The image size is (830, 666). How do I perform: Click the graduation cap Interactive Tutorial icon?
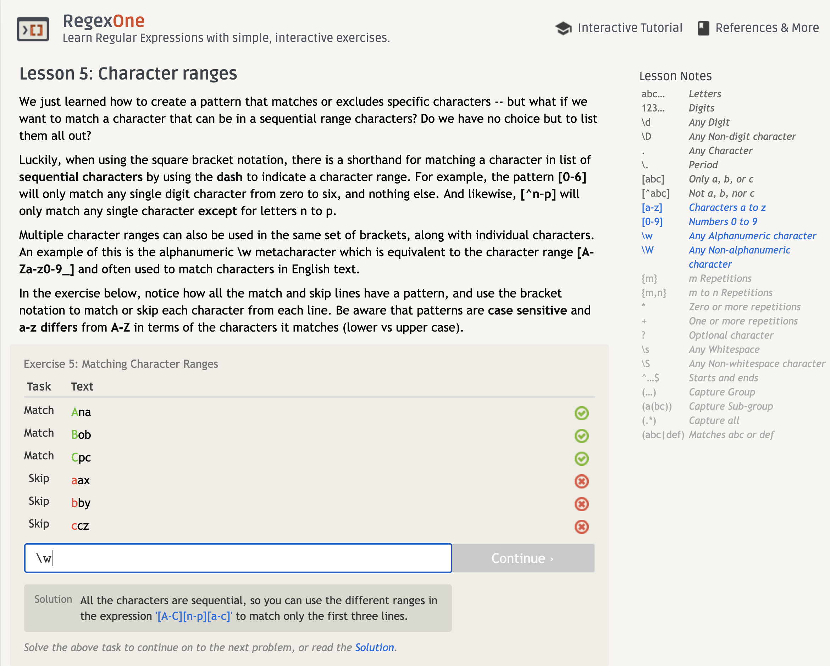coord(563,28)
